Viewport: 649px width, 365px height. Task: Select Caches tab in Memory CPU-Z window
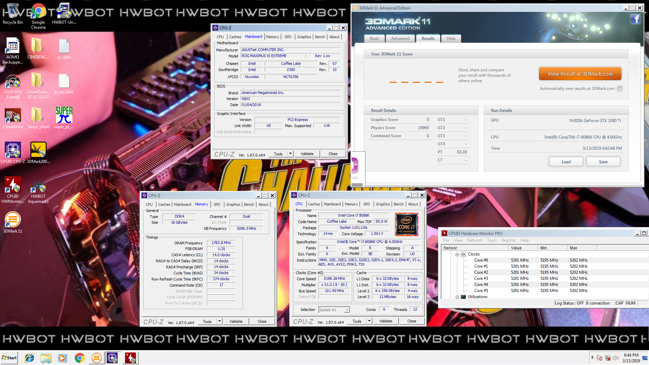(x=164, y=204)
